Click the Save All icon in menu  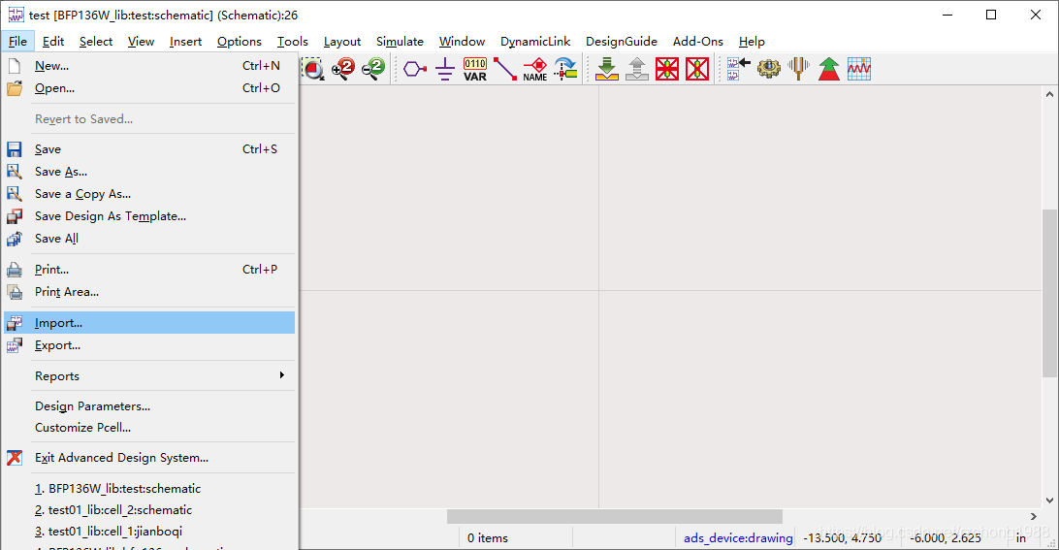point(15,239)
